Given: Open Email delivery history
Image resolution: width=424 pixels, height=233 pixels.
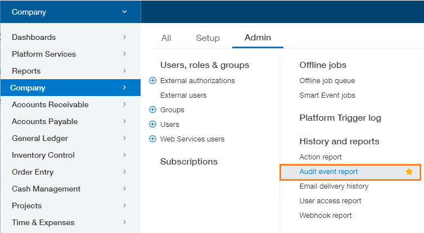Looking at the screenshot, I should (333, 186).
